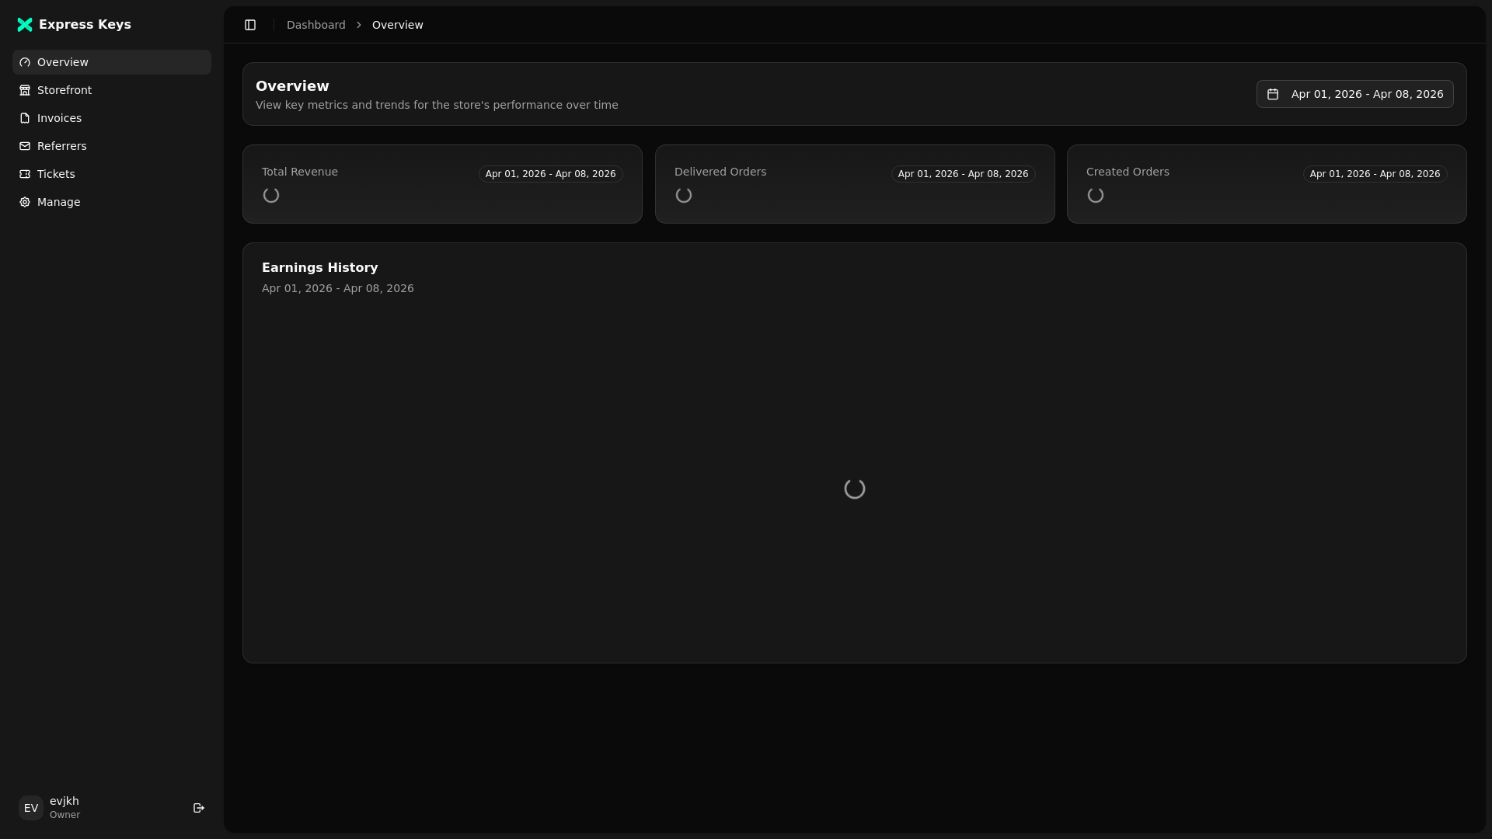Viewport: 1492px width, 839px height.
Task: Click the Earnings History chart loading spinner
Action: [x=855, y=489]
